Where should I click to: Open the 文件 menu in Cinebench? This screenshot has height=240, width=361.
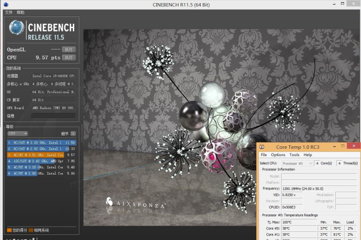point(9,12)
